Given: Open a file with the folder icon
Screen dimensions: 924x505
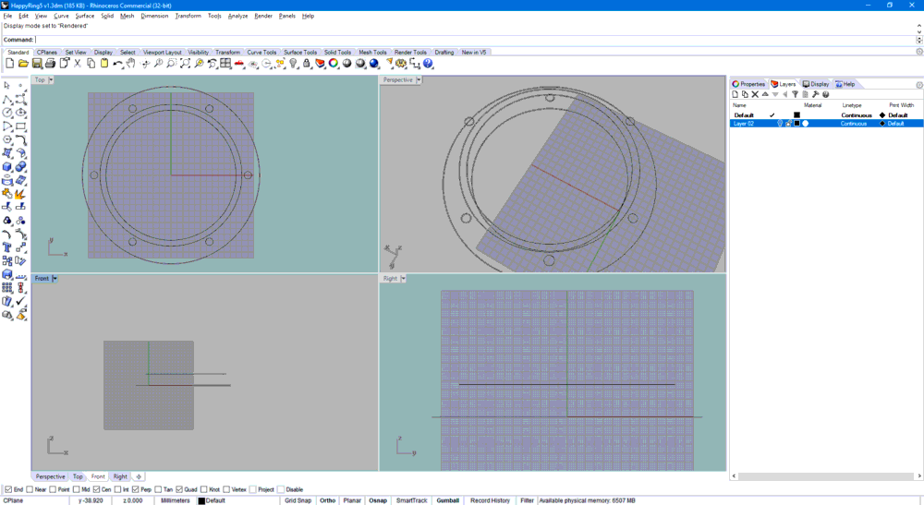Looking at the screenshot, I should click(x=23, y=64).
